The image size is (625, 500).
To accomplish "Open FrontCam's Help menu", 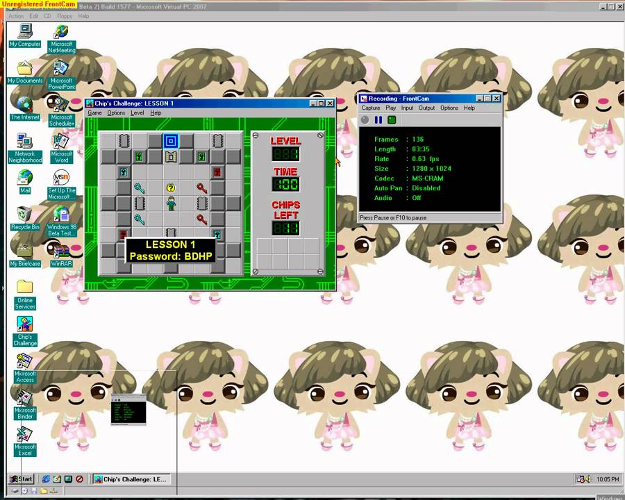I will pos(469,108).
